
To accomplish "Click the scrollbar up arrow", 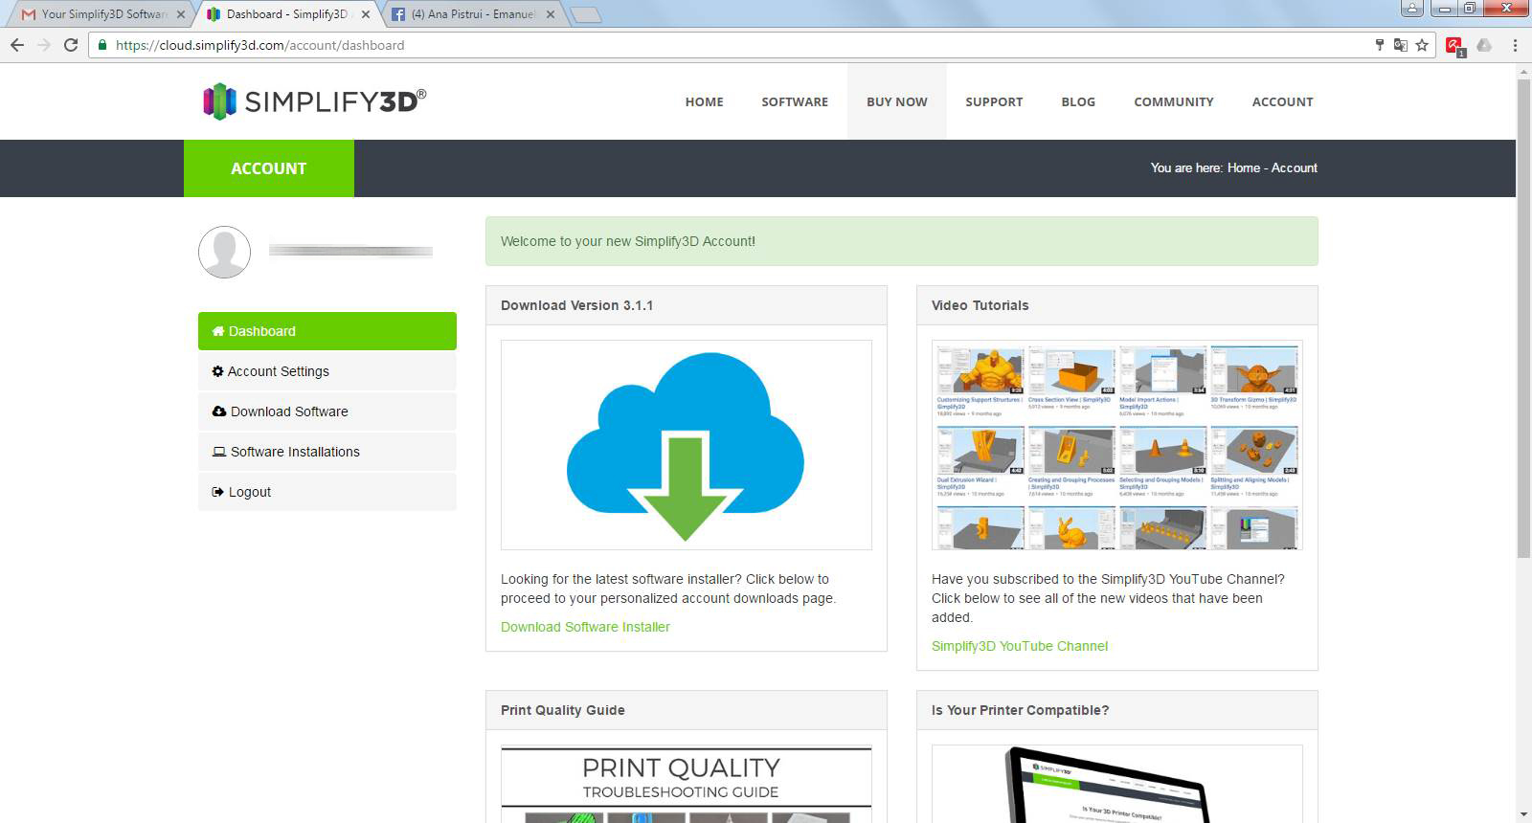I will pos(1523,71).
